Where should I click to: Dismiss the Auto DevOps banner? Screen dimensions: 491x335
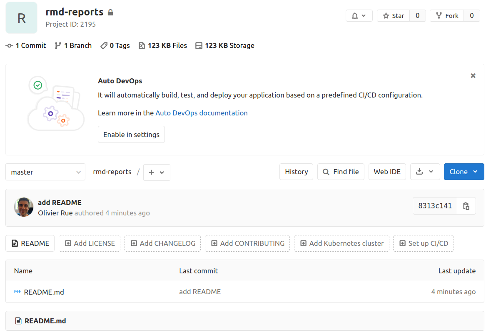(473, 76)
